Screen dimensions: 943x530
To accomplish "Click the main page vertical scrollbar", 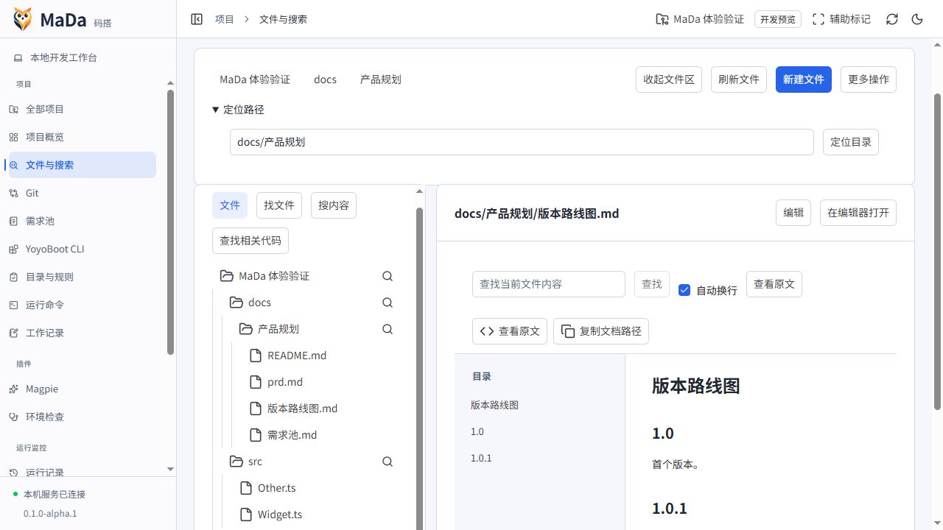I will [938, 251].
